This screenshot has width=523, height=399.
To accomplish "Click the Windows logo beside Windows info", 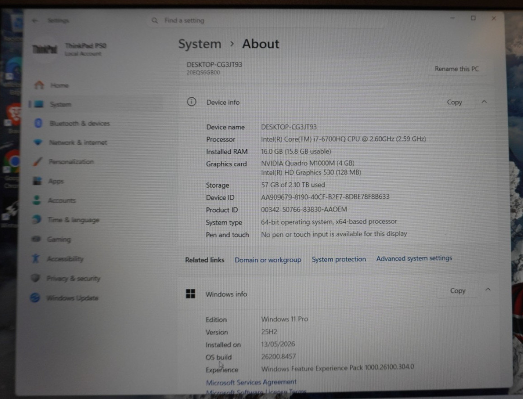I will 190,294.
